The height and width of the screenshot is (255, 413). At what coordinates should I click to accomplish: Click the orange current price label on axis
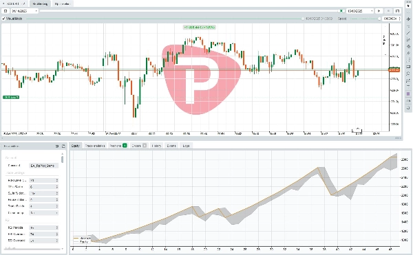coord(394,70)
